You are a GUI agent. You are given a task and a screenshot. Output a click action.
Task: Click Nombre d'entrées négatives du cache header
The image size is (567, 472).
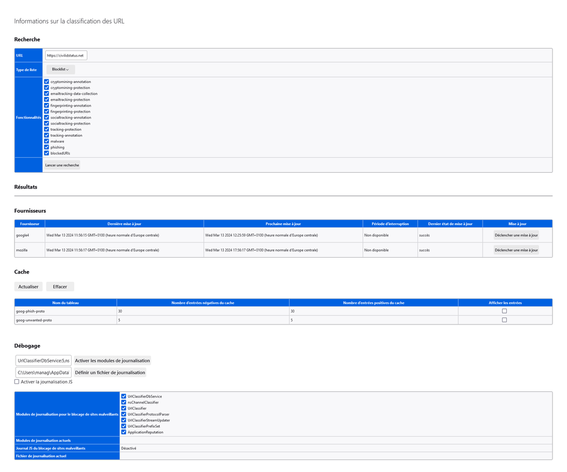tap(203, 303)
